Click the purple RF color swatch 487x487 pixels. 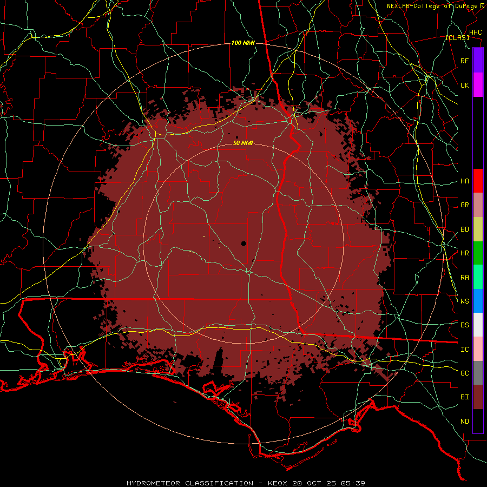pos(478,61)
